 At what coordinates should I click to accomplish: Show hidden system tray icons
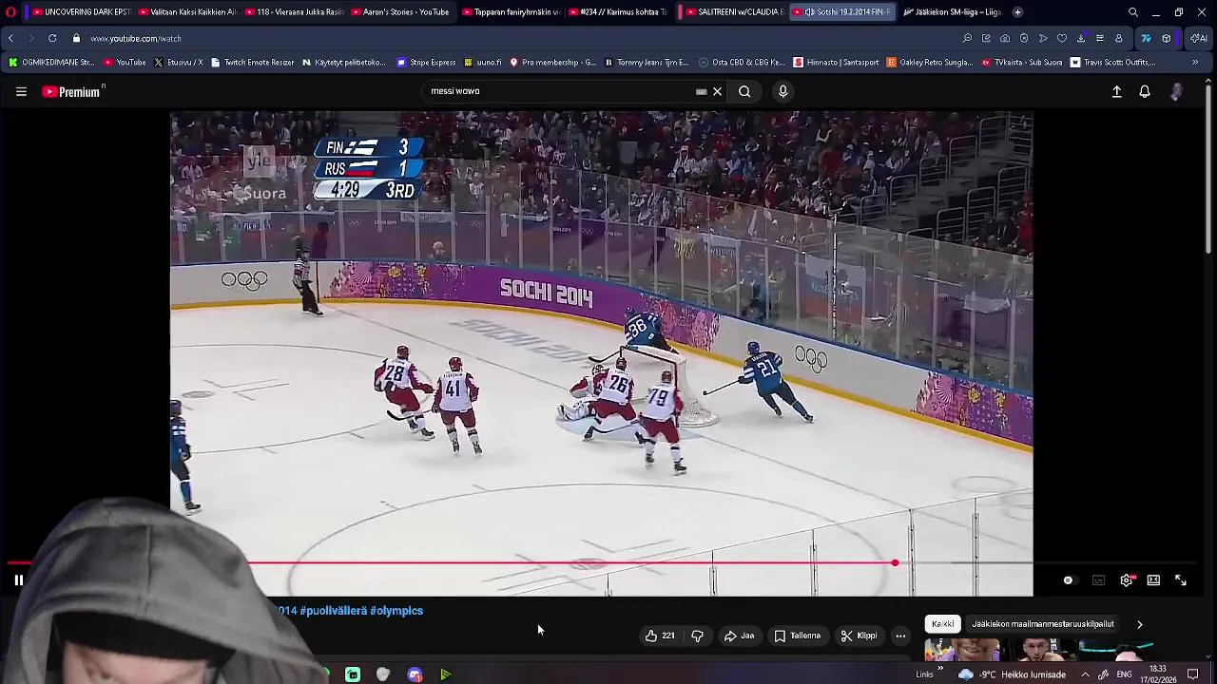pyautogui.click(x=1085, y=674)
